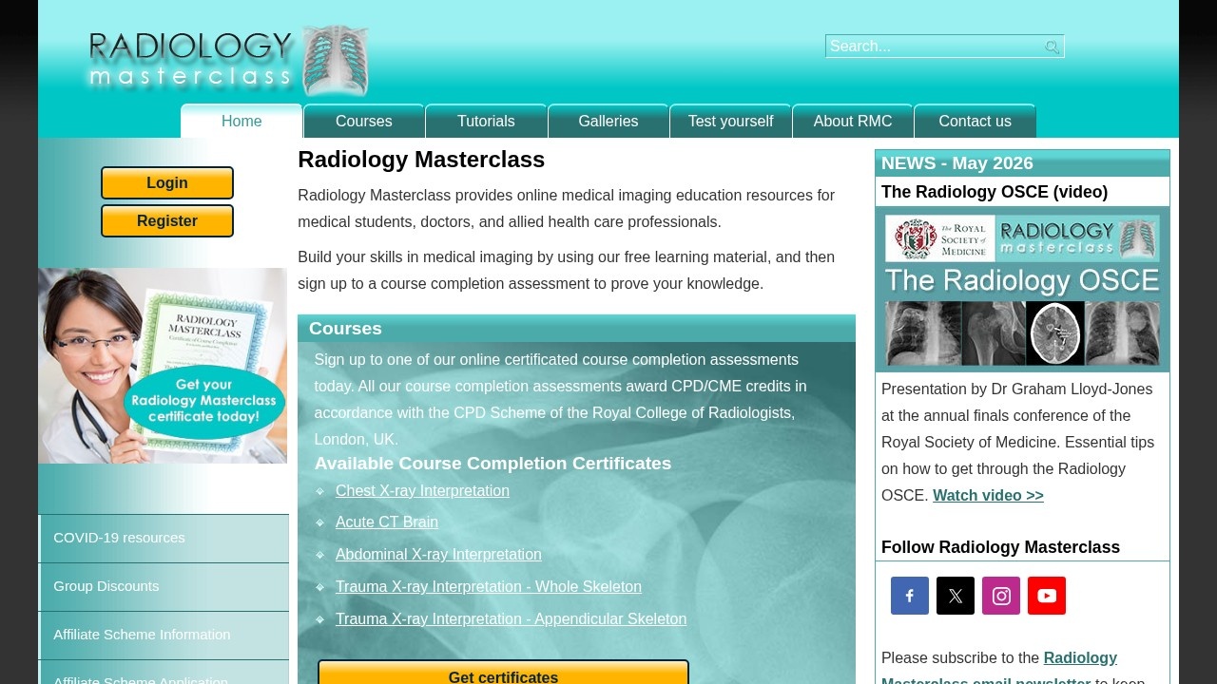Open the Contact us tab
This screenshot has width=1217, height=684.
(975, 122)
